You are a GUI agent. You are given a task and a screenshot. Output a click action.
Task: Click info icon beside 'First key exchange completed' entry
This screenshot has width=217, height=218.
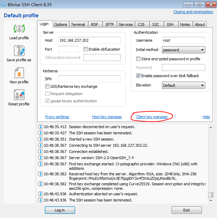click(40, 184)
